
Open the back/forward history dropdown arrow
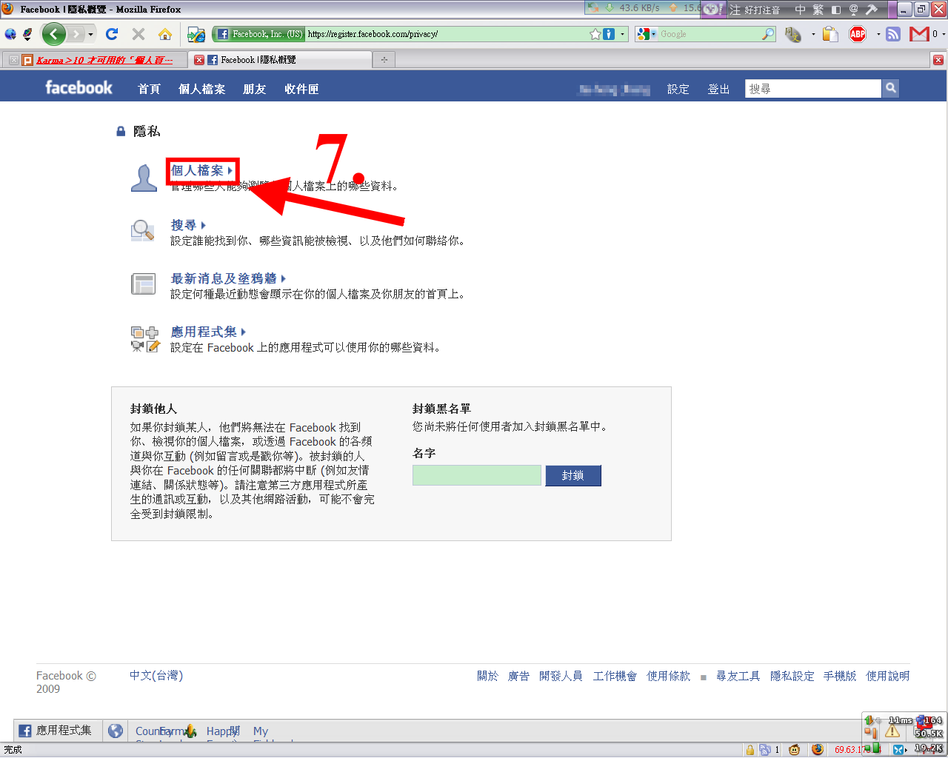tap(91, 34)
